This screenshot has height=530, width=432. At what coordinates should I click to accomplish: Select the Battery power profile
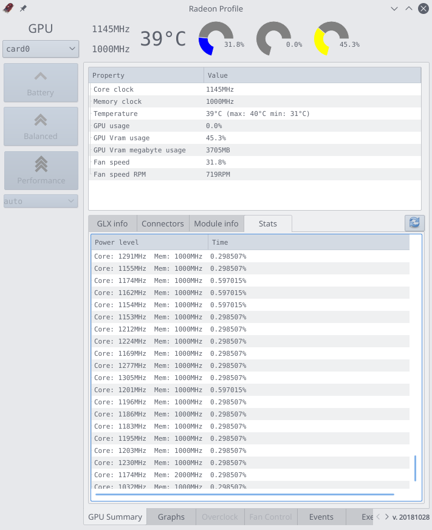point(41,83)
